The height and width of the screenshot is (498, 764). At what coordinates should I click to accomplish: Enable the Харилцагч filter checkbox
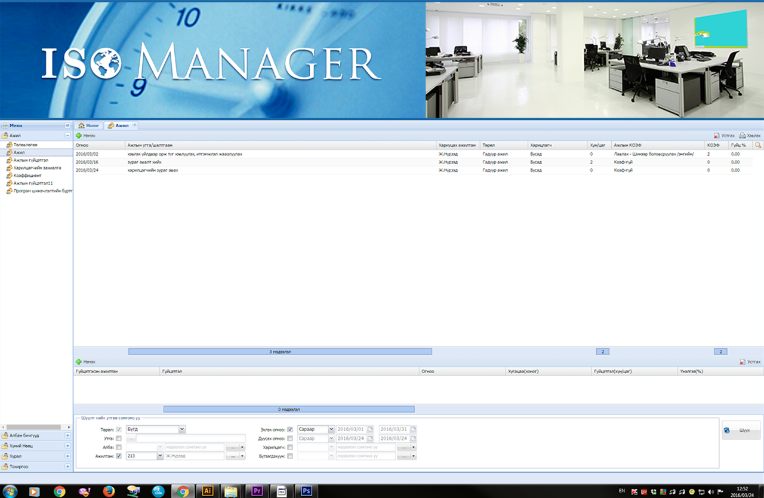click(290, 447)
